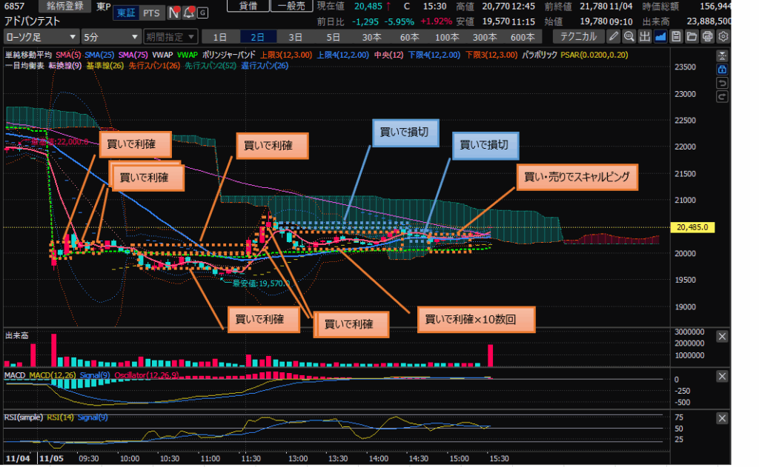Switch market to PTS

point(151,13)
